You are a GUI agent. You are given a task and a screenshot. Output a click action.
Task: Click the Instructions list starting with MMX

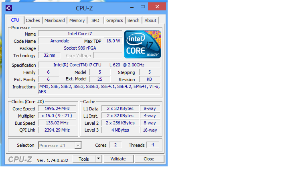coord(99,89)
